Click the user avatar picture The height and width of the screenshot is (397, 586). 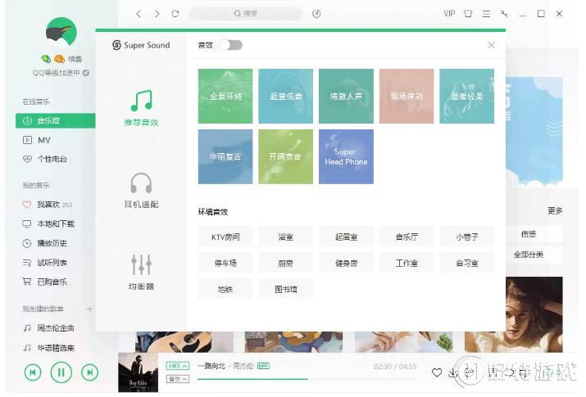[61, 33]
